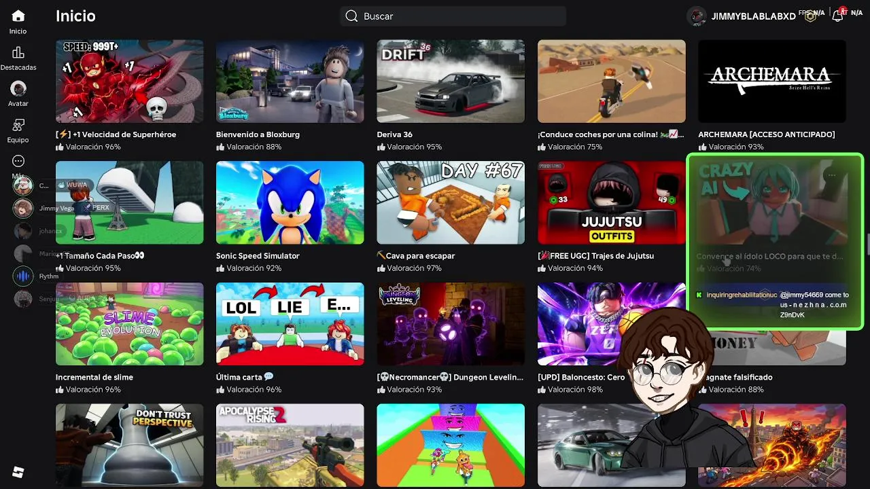Click the 'Bienvenido a Bloxburg' title
870x489 pixels.
click(x=258, y=134)
